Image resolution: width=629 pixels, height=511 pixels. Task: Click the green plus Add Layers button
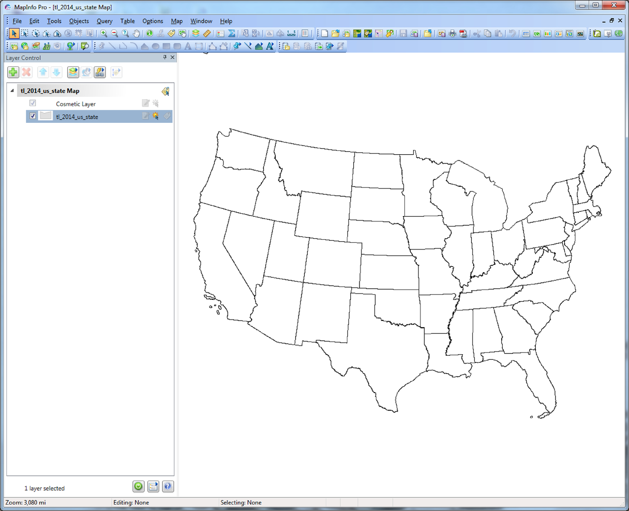(x=13, y=72)
